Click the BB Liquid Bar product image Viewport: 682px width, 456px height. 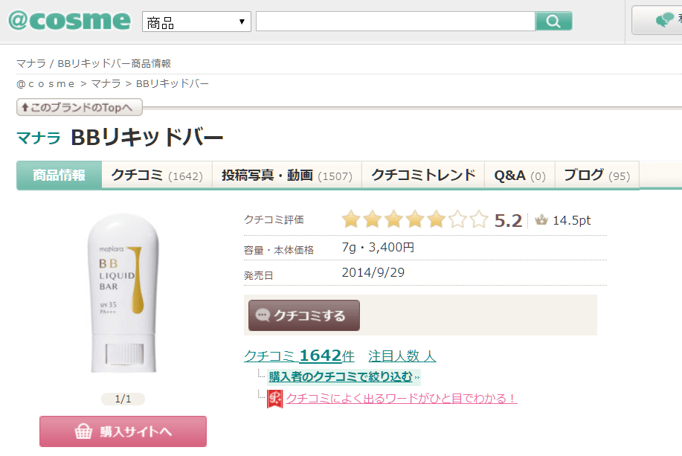click(x=123, y=292)
